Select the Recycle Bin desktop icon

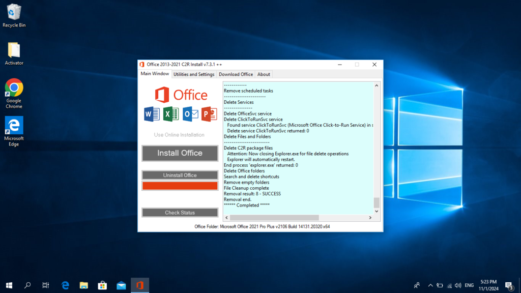(x=14, y=16)
